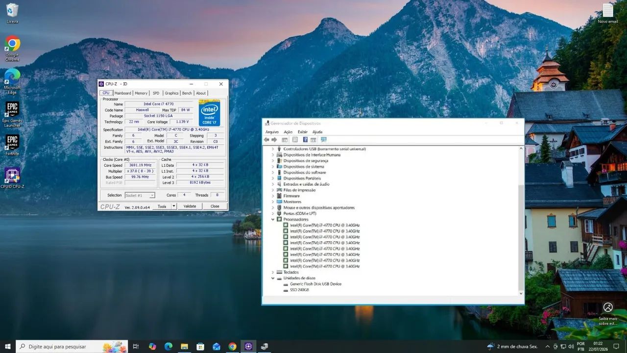Viewport: 627px width, 353px height.
Task: Select Mouse e outros dispositivos apontadores category
Action: [319, 208]
